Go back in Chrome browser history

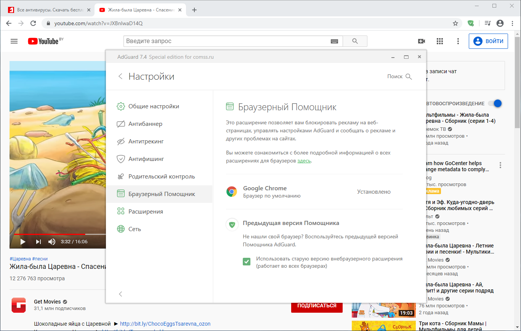tap(9, 23)
